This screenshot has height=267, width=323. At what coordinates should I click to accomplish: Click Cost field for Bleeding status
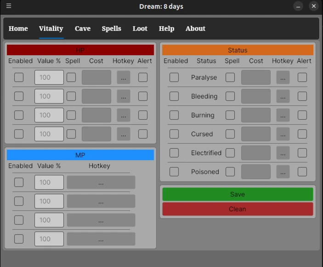256,96
